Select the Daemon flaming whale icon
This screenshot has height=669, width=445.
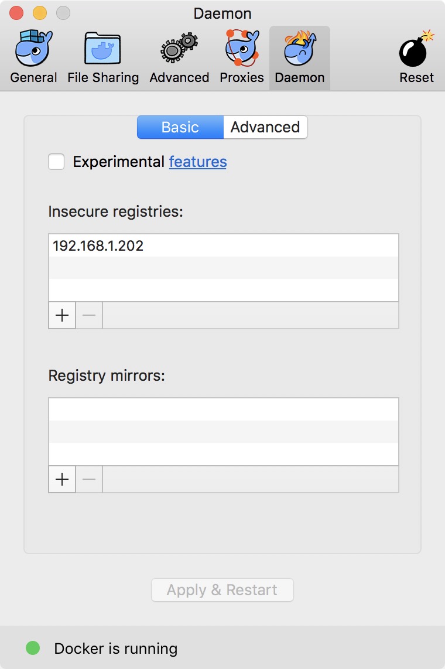click(x=300, y=48)
